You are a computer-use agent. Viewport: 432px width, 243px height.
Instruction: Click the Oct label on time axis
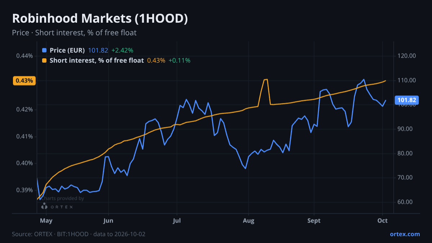coord(383,220)
